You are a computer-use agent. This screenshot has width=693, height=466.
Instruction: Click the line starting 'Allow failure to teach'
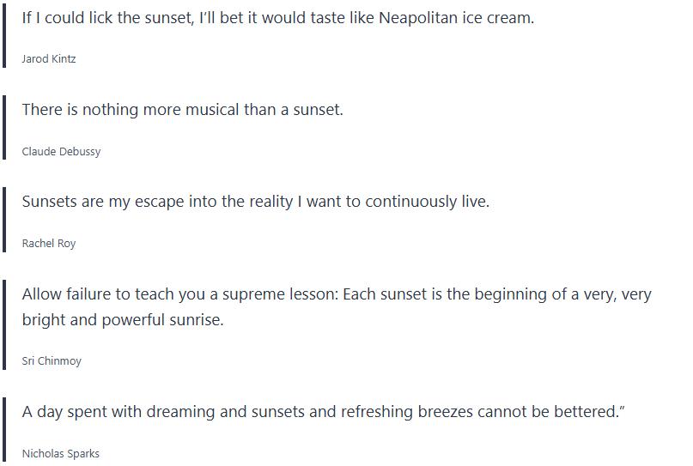[x=337, y=294]
